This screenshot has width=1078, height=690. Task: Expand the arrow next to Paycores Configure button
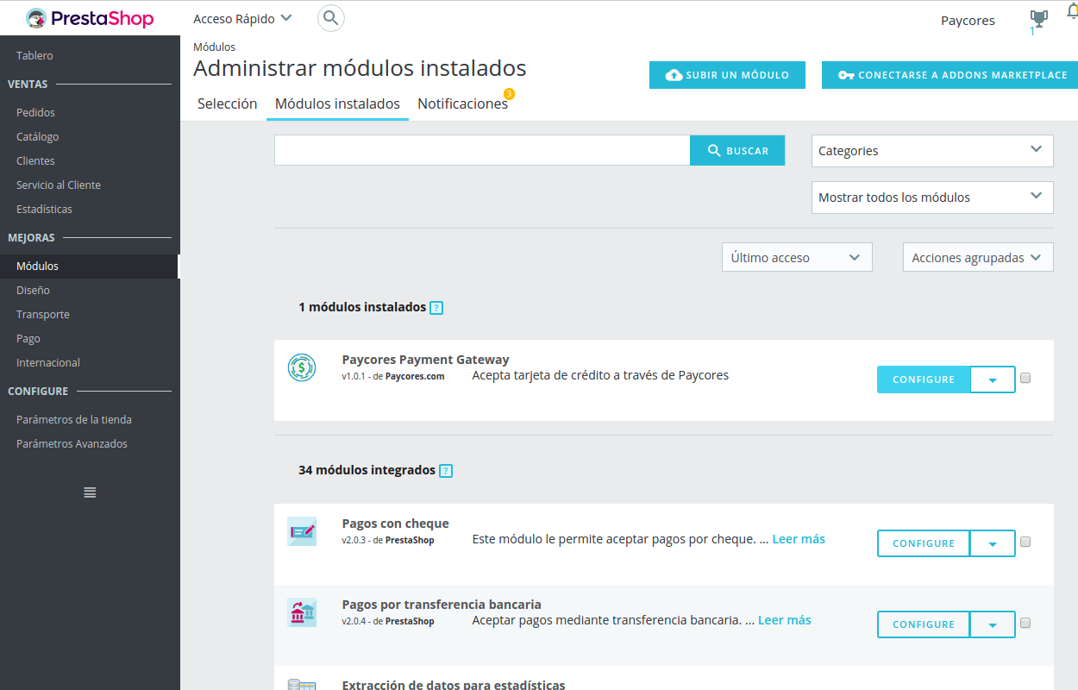(x=993, y=379)
